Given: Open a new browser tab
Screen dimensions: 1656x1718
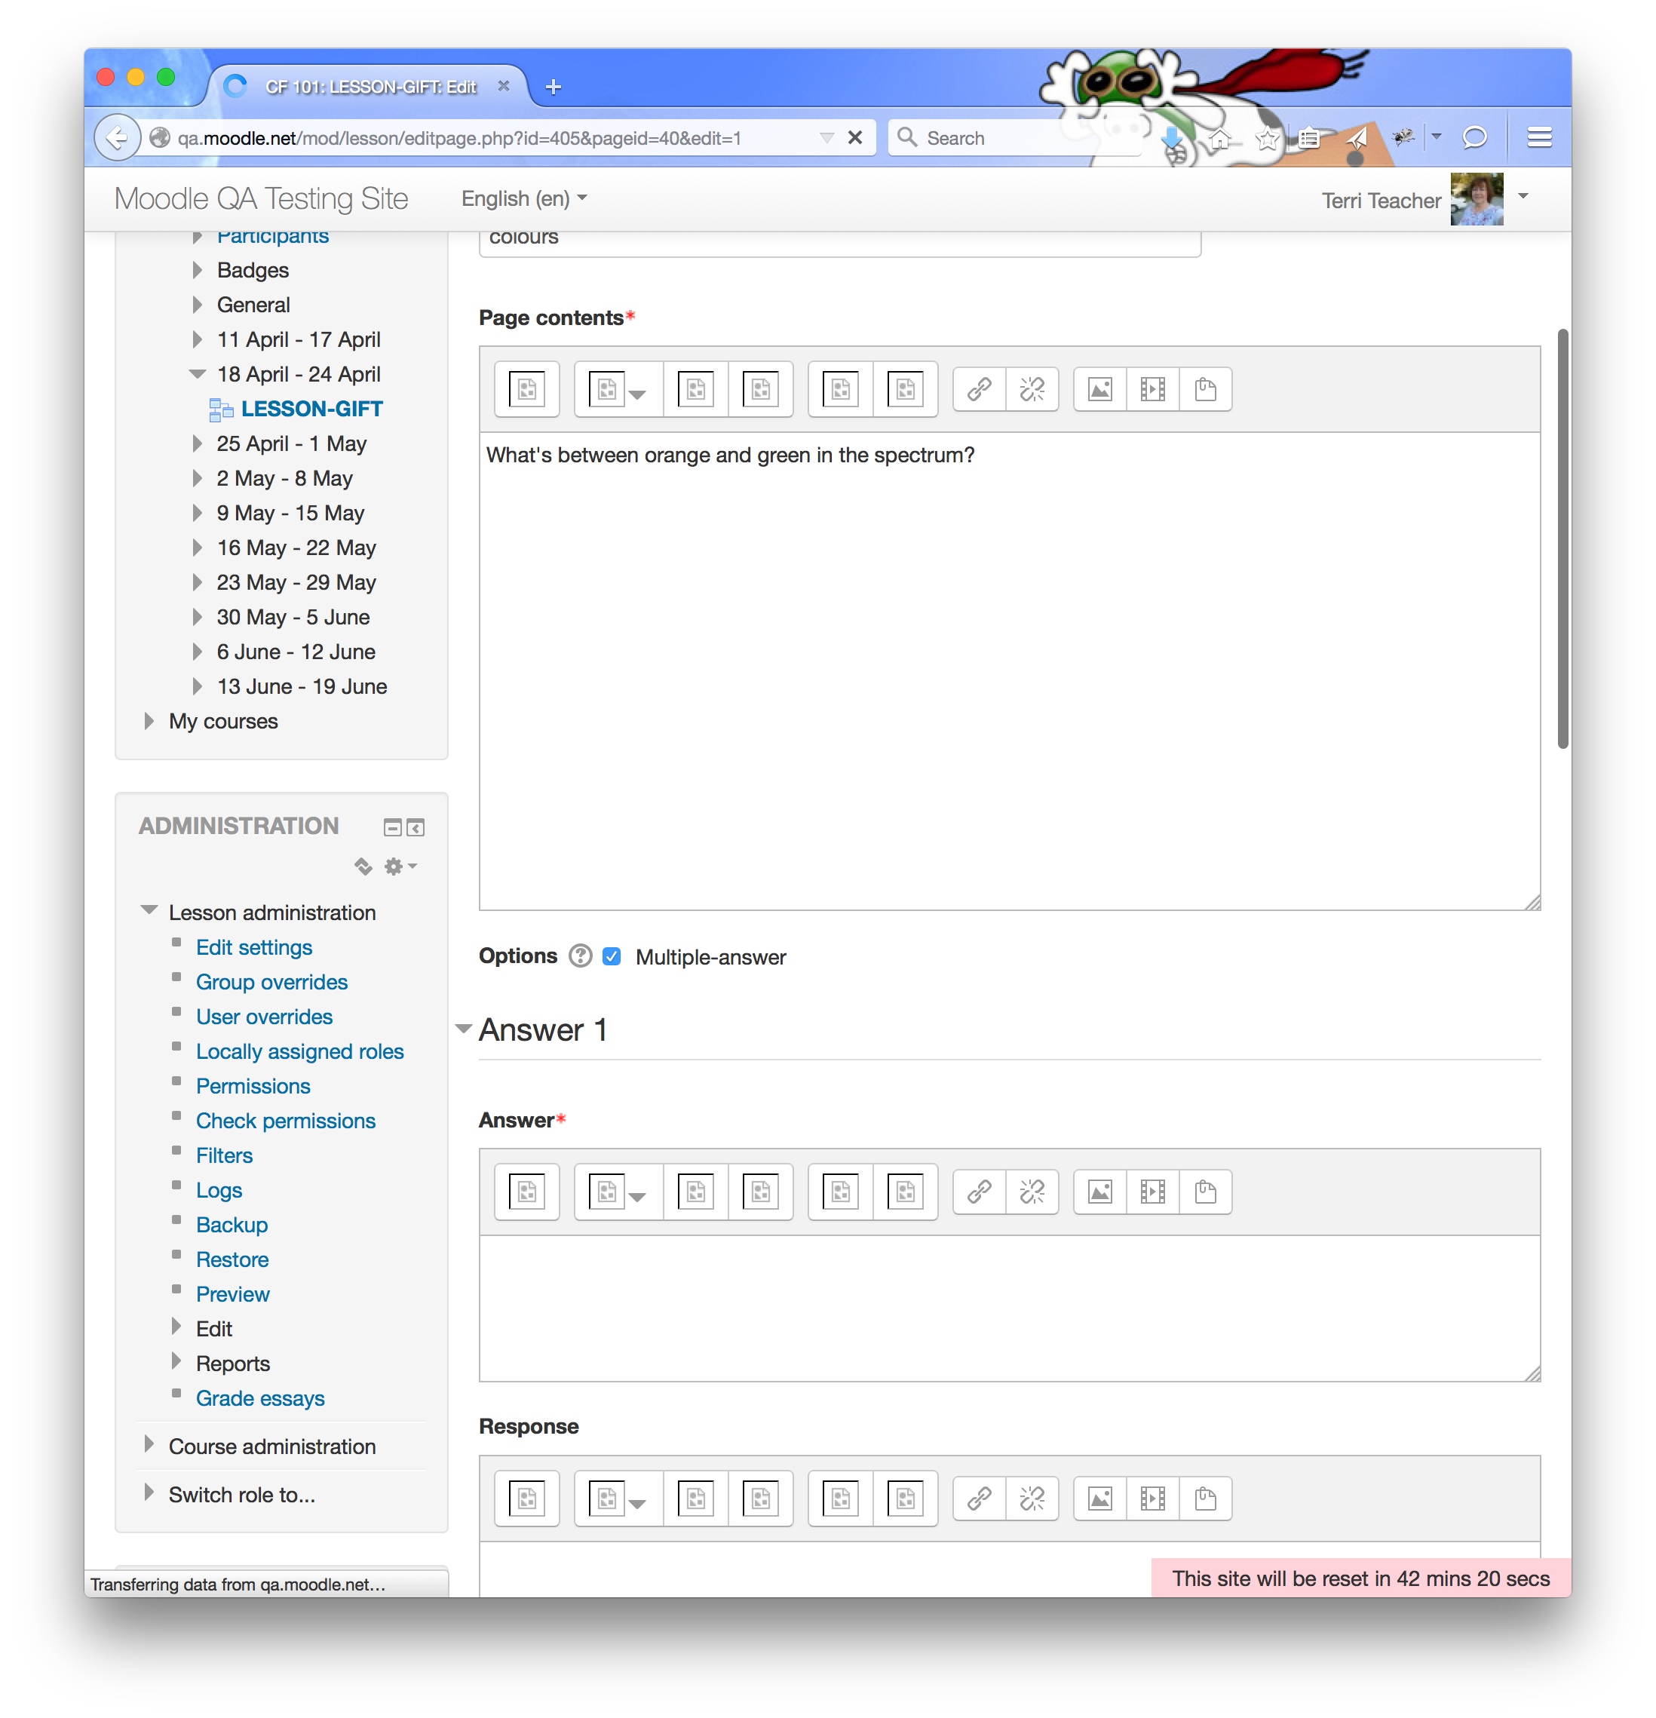Looking at the screenshot, I should (554, 87).
